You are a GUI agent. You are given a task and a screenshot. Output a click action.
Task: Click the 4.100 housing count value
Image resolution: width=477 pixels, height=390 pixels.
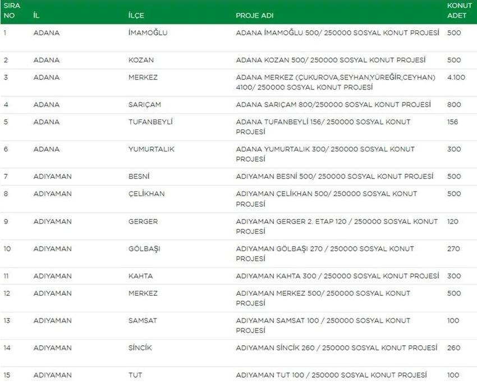click(x=456, y=77)
